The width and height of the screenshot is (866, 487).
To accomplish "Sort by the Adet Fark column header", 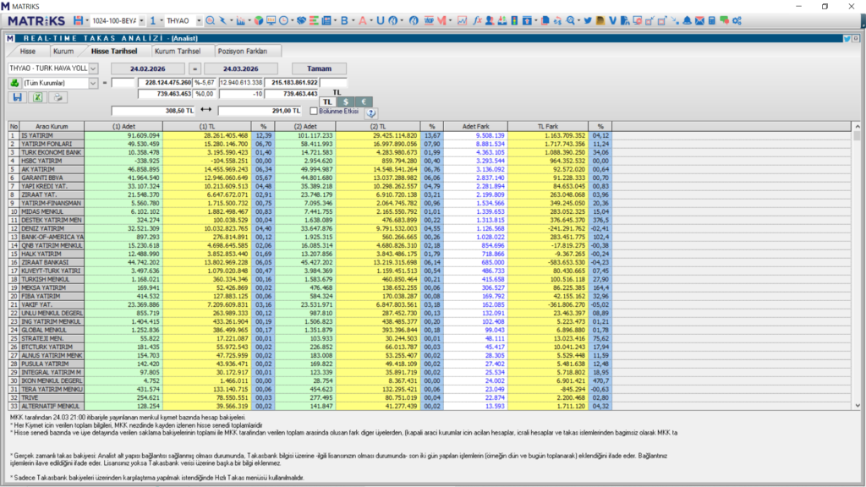I will (476, 127).
